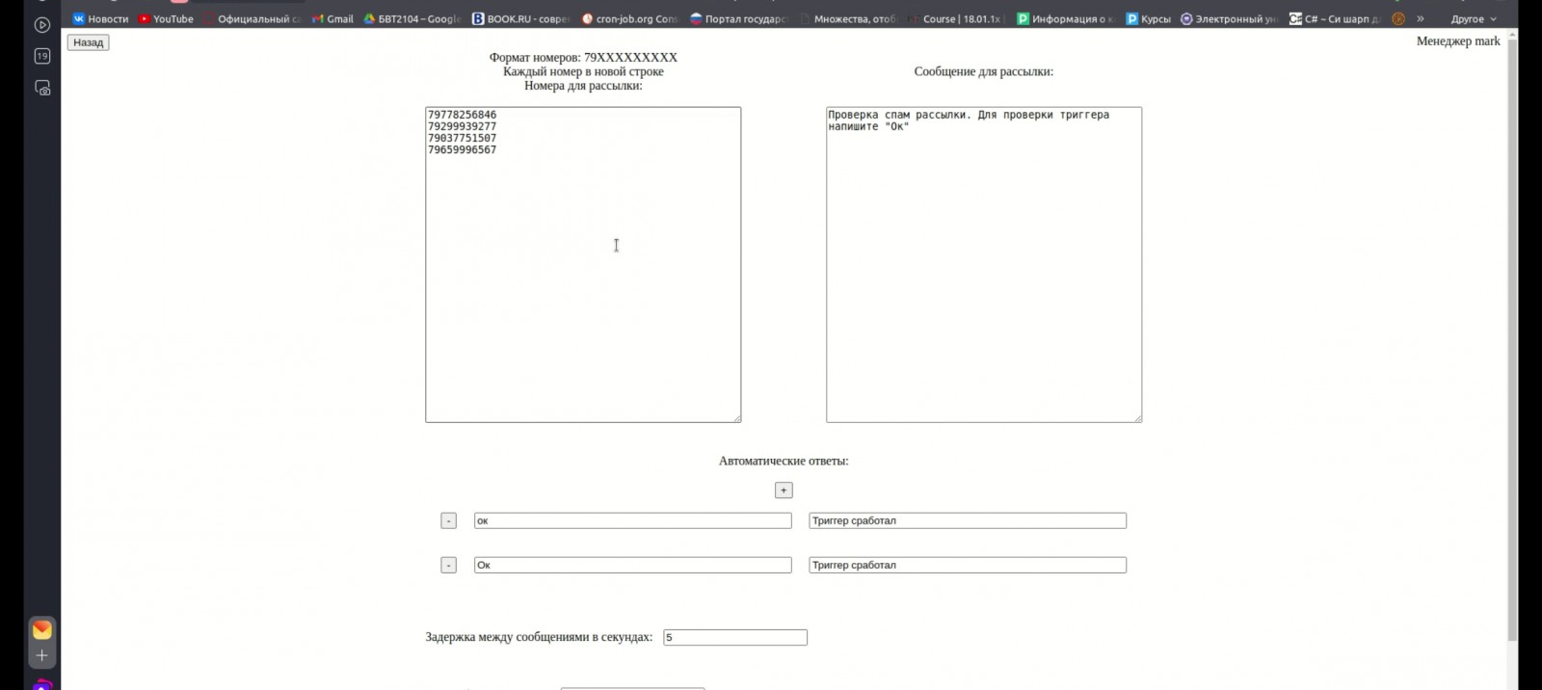Click phone number 79299939277
Screen dimensions: 1542x690
[x=463, y=126]
